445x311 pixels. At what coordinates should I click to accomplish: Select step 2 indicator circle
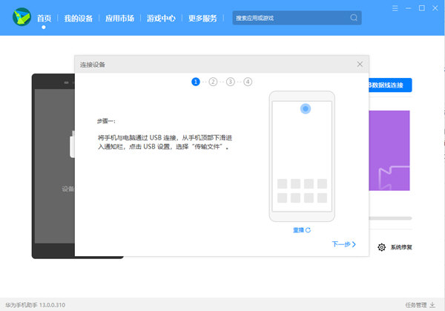coord(213,82)
